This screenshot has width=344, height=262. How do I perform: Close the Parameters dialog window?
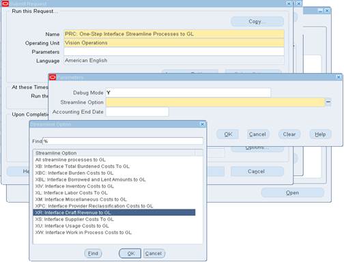(x=339, y=77)
